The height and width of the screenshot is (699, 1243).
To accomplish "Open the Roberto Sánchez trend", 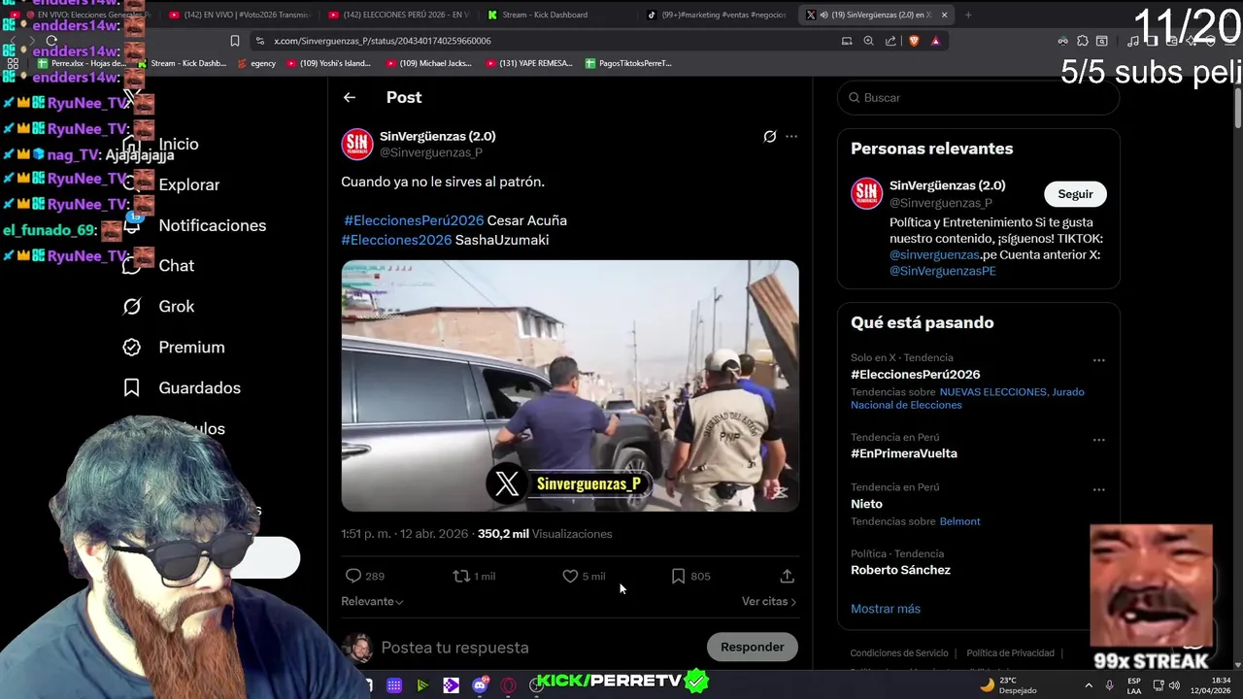I will tap(900, 570).
